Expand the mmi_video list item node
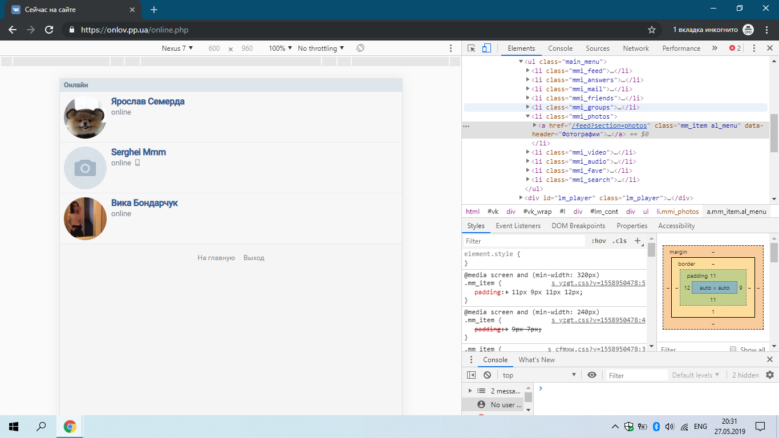The image size is (779, 438). [x=528, y=152]
